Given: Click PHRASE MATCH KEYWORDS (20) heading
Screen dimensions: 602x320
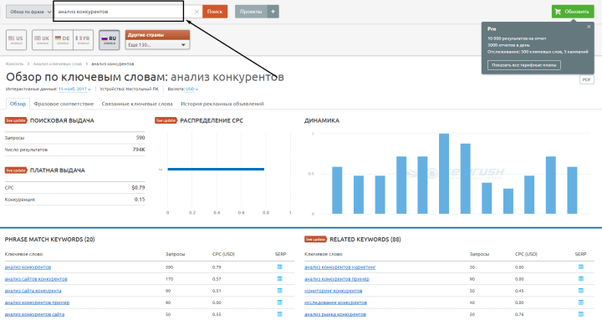Looking at the screenshot, I should click(x=50, y=240).
